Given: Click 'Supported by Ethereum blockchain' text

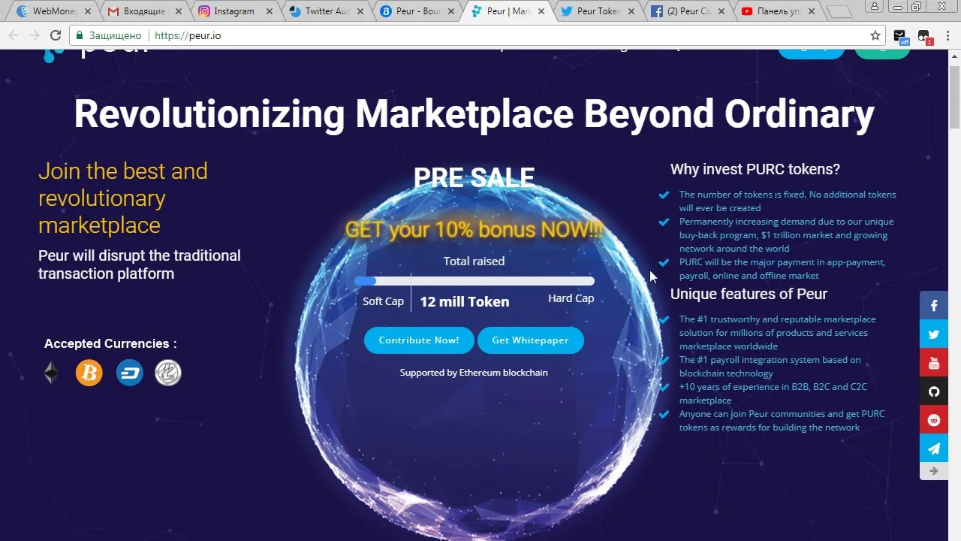Looking at the screenshot, I should coord(474,372).
